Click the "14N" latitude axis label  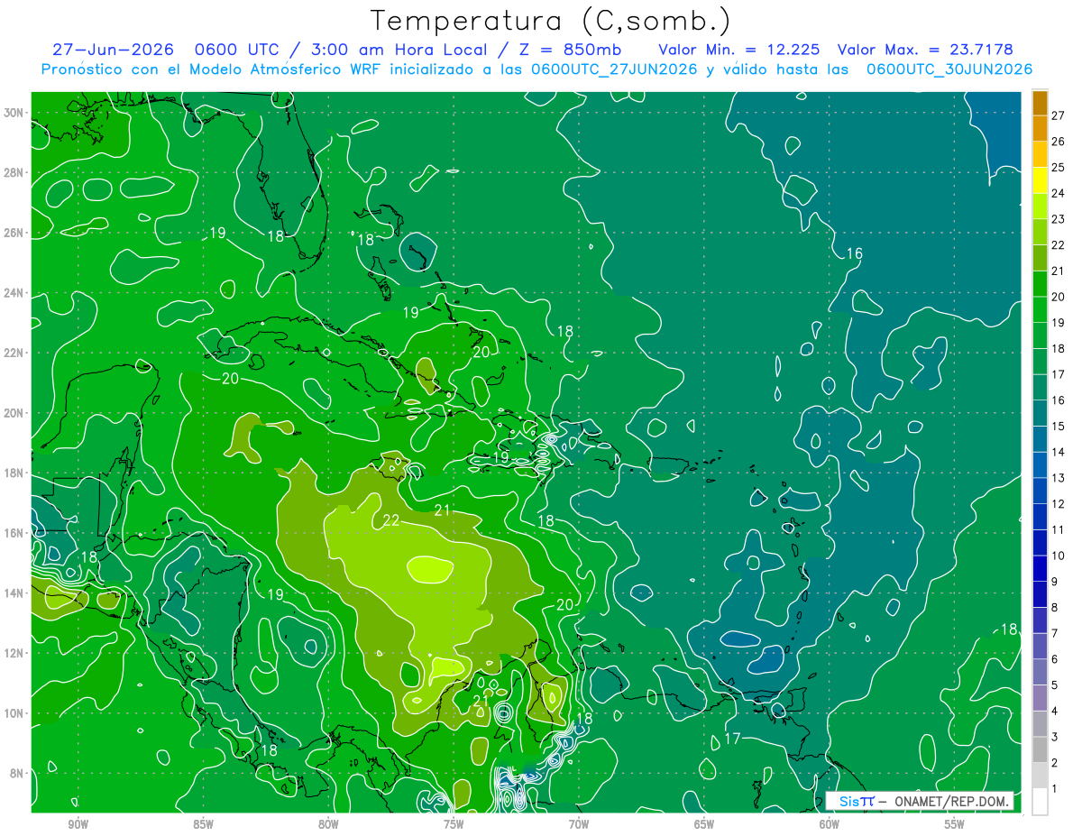pyautogui.click(x=14, y=593)
